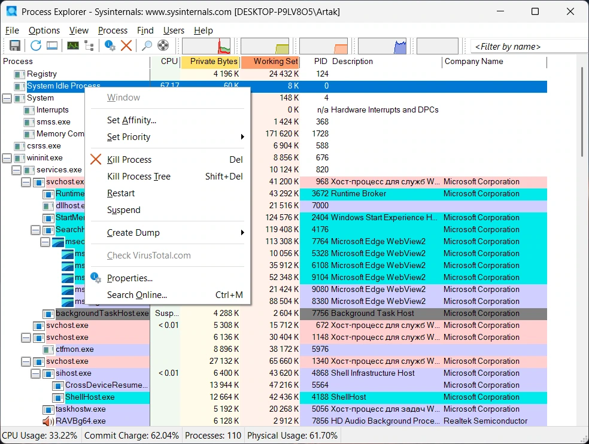Click the Refresh Now toolbar icon
Screen dimensions: 589x444
[36, 45]
